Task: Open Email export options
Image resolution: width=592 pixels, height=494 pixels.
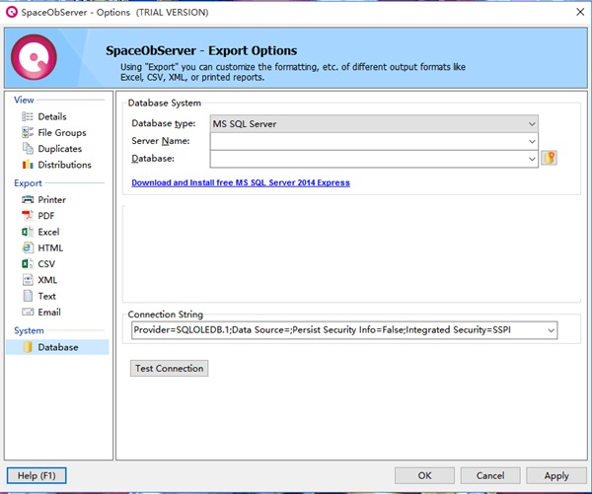Action: point(49,312)
